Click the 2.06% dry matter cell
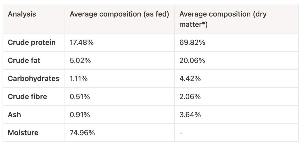Viewport: 302px width, 145px height. pos(190,96)
